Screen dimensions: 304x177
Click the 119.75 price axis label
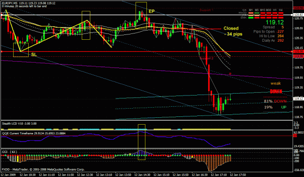click(299, 67)
